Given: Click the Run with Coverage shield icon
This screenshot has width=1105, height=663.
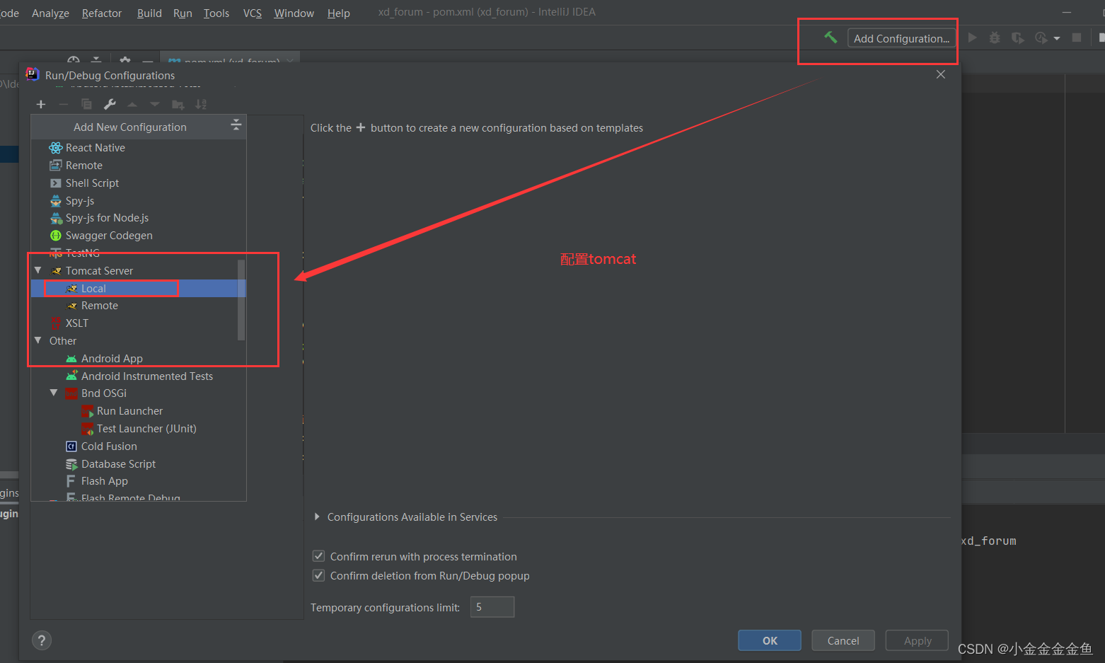Looking at the screenshot, I should tap(1018, 38).
